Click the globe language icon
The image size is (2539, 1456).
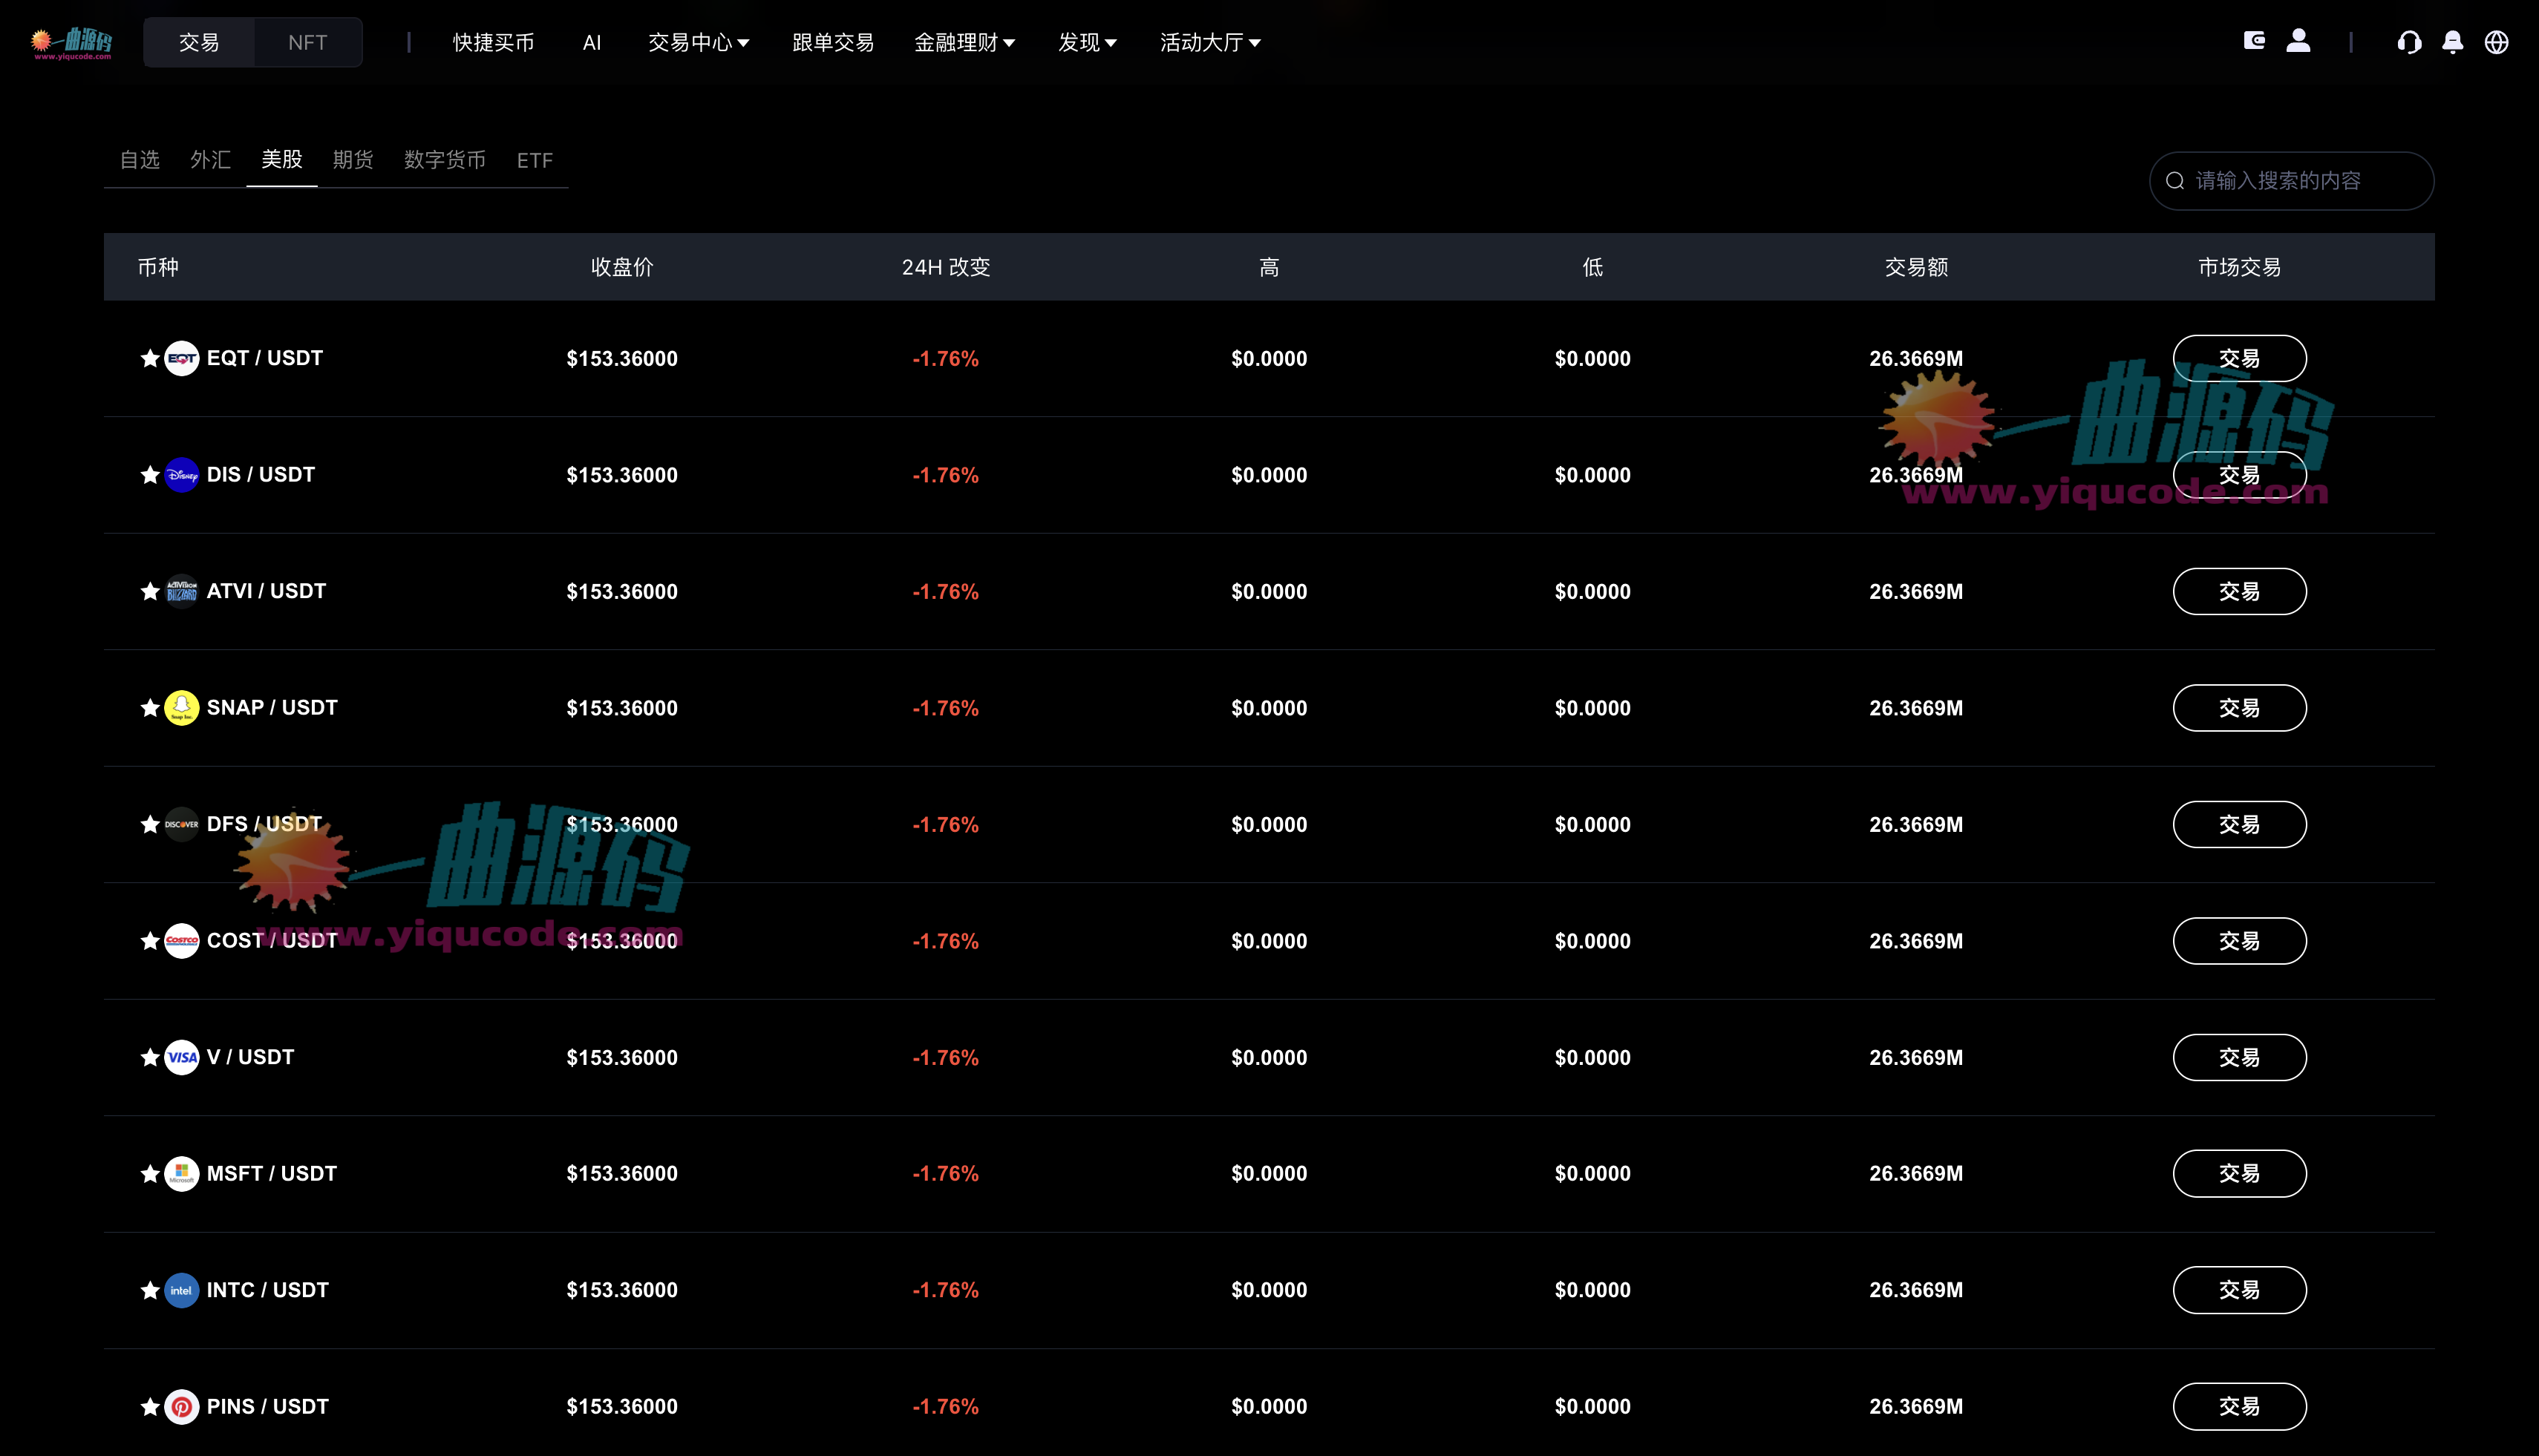coord(2496,42)
